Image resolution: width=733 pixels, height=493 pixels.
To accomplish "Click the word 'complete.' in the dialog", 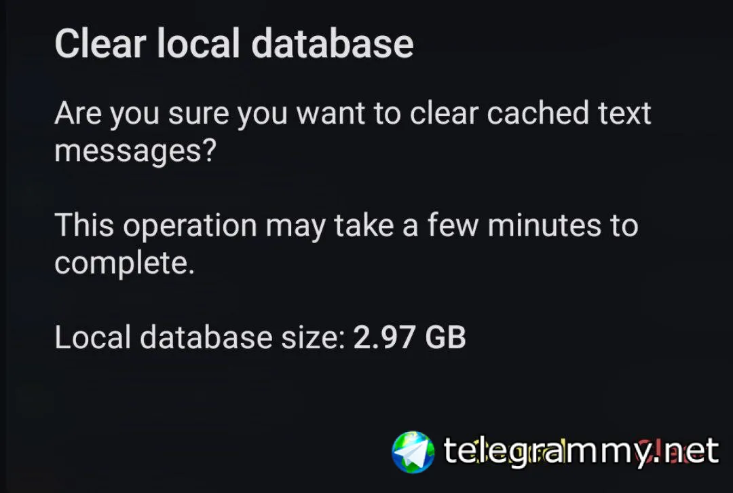I will (x=124, y=263).
